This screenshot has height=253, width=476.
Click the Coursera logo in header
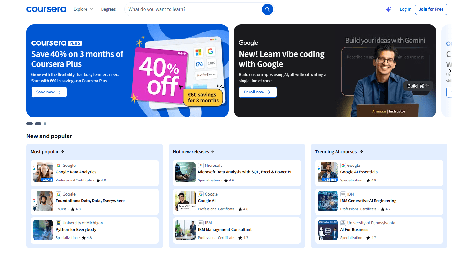coord(46,9)
